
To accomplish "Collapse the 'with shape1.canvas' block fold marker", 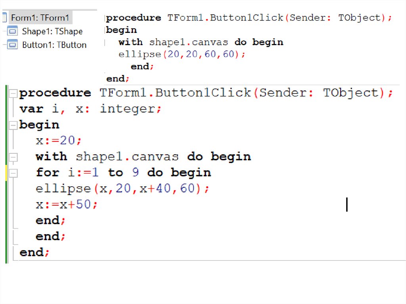I will point(13,157).
